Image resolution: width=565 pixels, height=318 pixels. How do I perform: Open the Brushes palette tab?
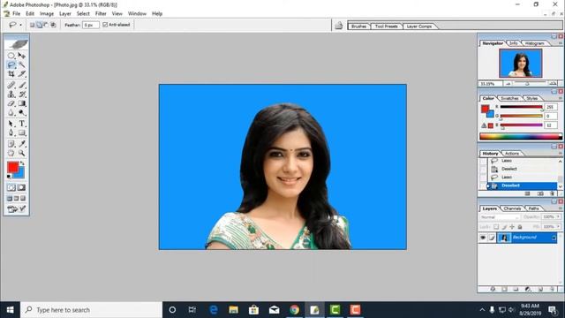click(359, 26)
